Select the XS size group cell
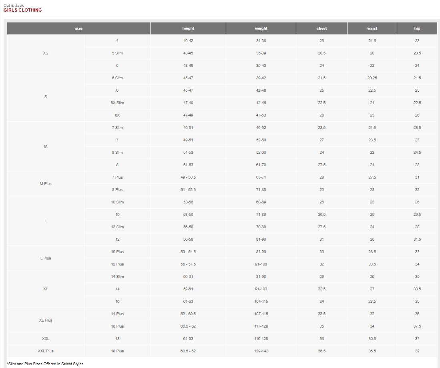Viewport: 440px width, 368px height. [x=46, y=53]
